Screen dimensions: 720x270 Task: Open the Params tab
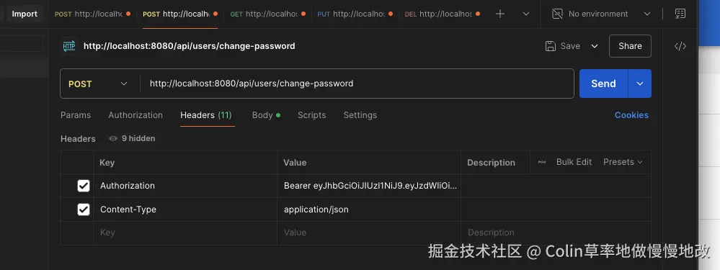pos(76,115)
